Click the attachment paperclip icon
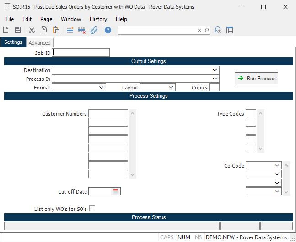 point(93,30)
